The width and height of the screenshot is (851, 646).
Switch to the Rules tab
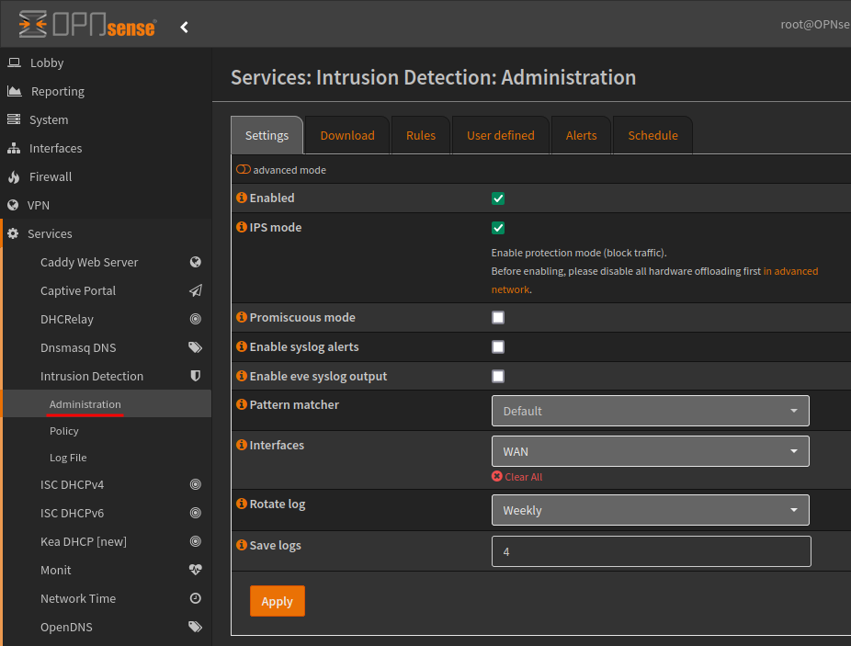[x=421, y=135]
